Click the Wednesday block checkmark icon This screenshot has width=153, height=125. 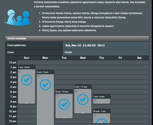point(83,99)
